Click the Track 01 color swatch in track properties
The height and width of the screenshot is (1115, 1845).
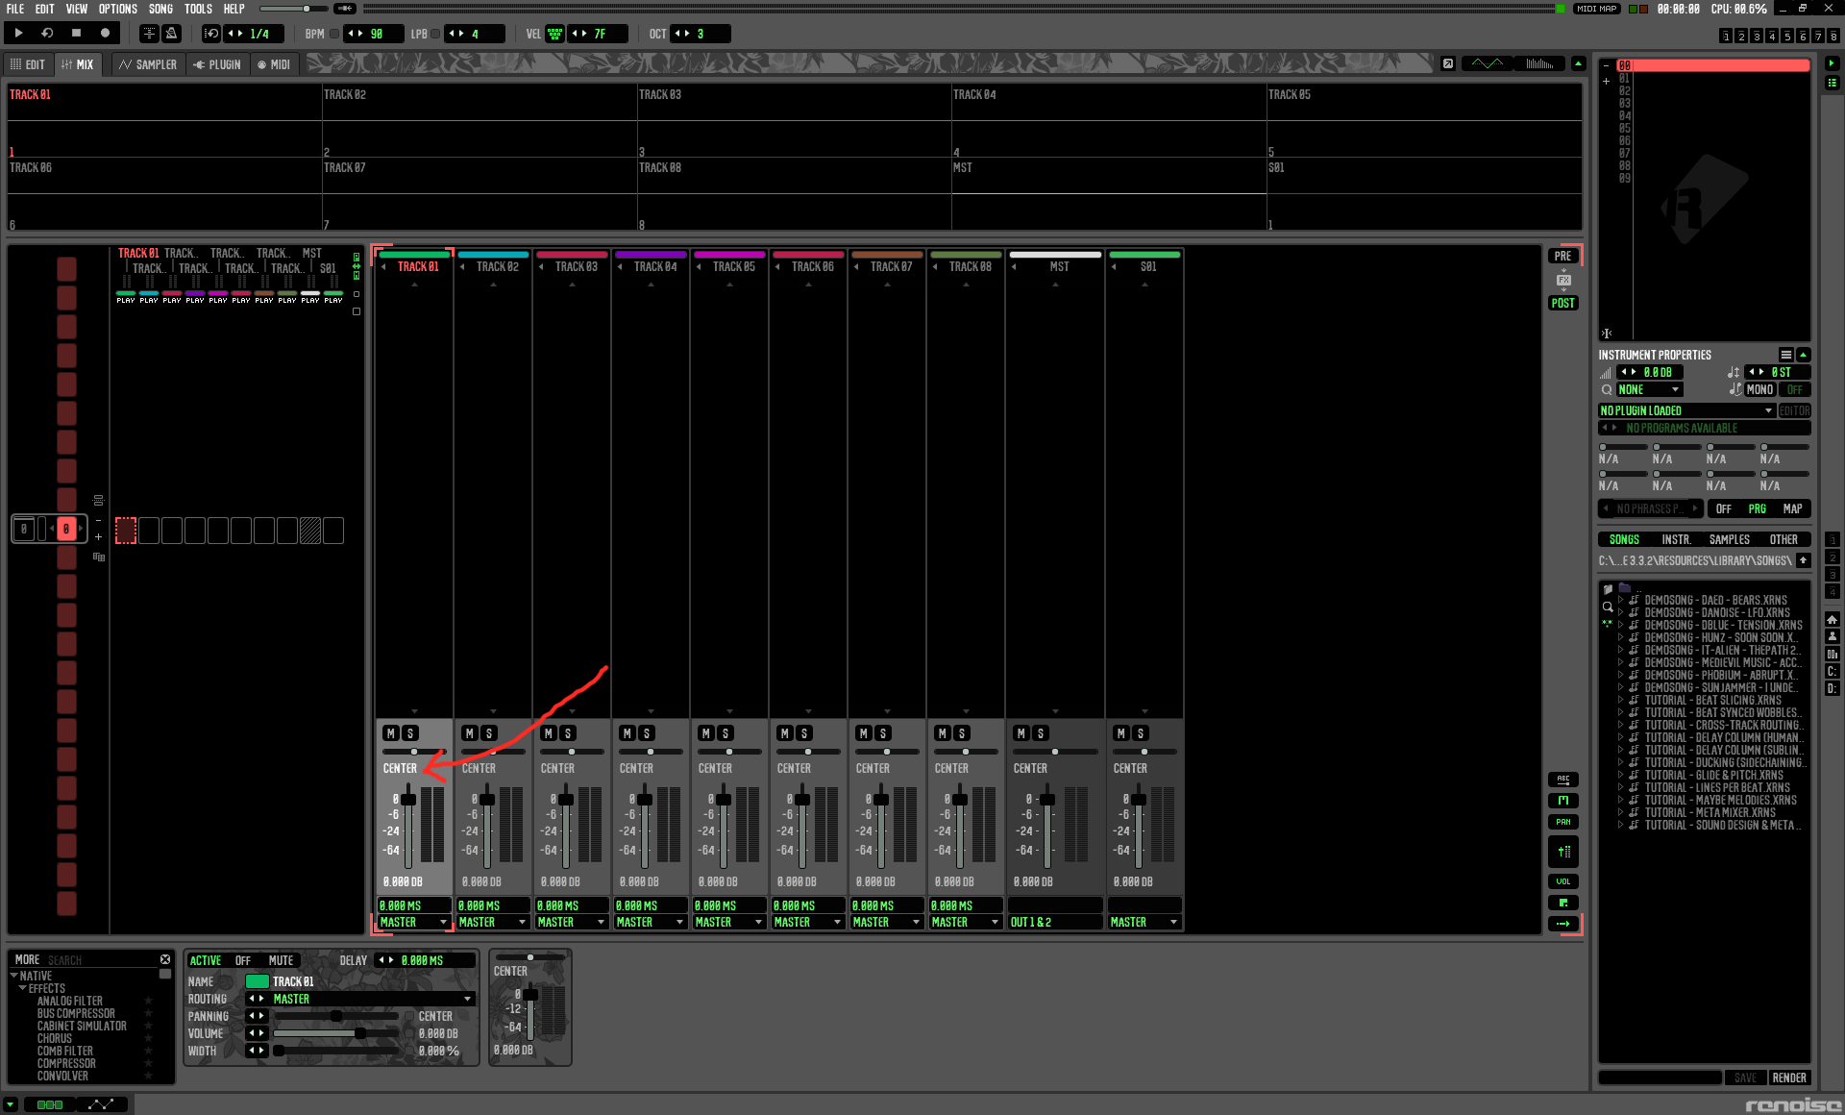coord(257,981)
